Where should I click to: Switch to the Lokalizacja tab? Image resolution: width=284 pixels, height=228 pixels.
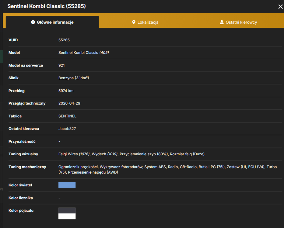(x=145, y=22)
